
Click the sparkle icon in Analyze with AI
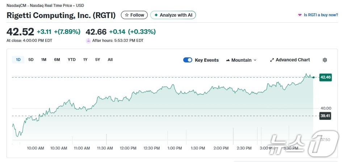[x=156, y=15]
